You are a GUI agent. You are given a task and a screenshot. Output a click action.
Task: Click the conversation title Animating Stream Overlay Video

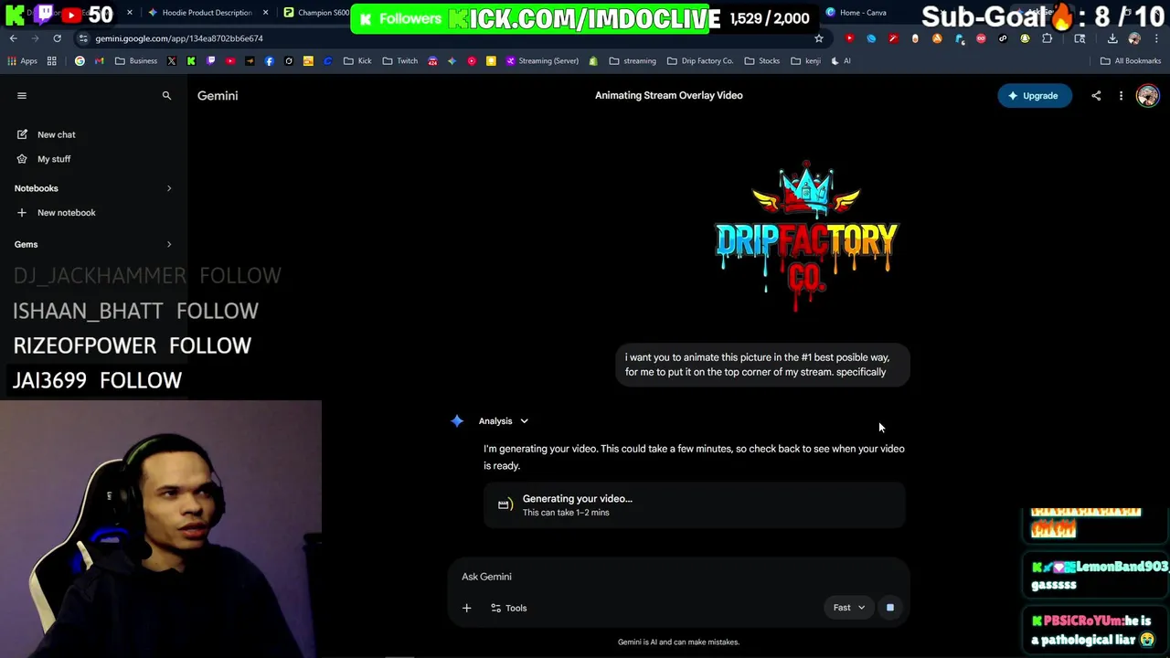pyautogui.click(x=668, y=95)
